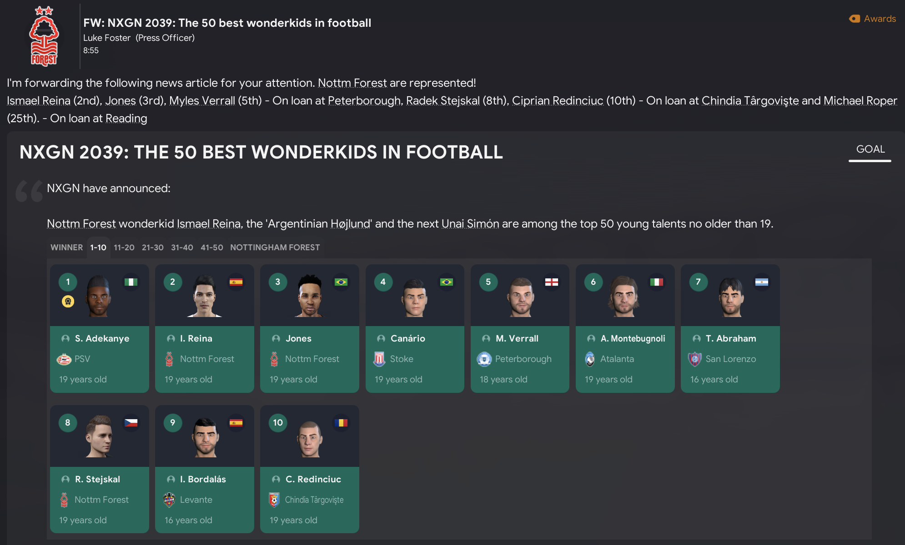Click the GOAL source button
905x545 pixels.
(x=870, y=149)
